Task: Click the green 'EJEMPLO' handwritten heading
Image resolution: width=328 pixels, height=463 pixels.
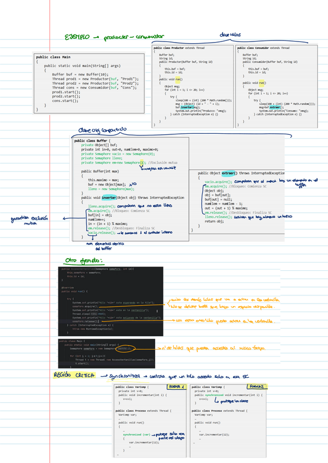Action: (77, 38)
